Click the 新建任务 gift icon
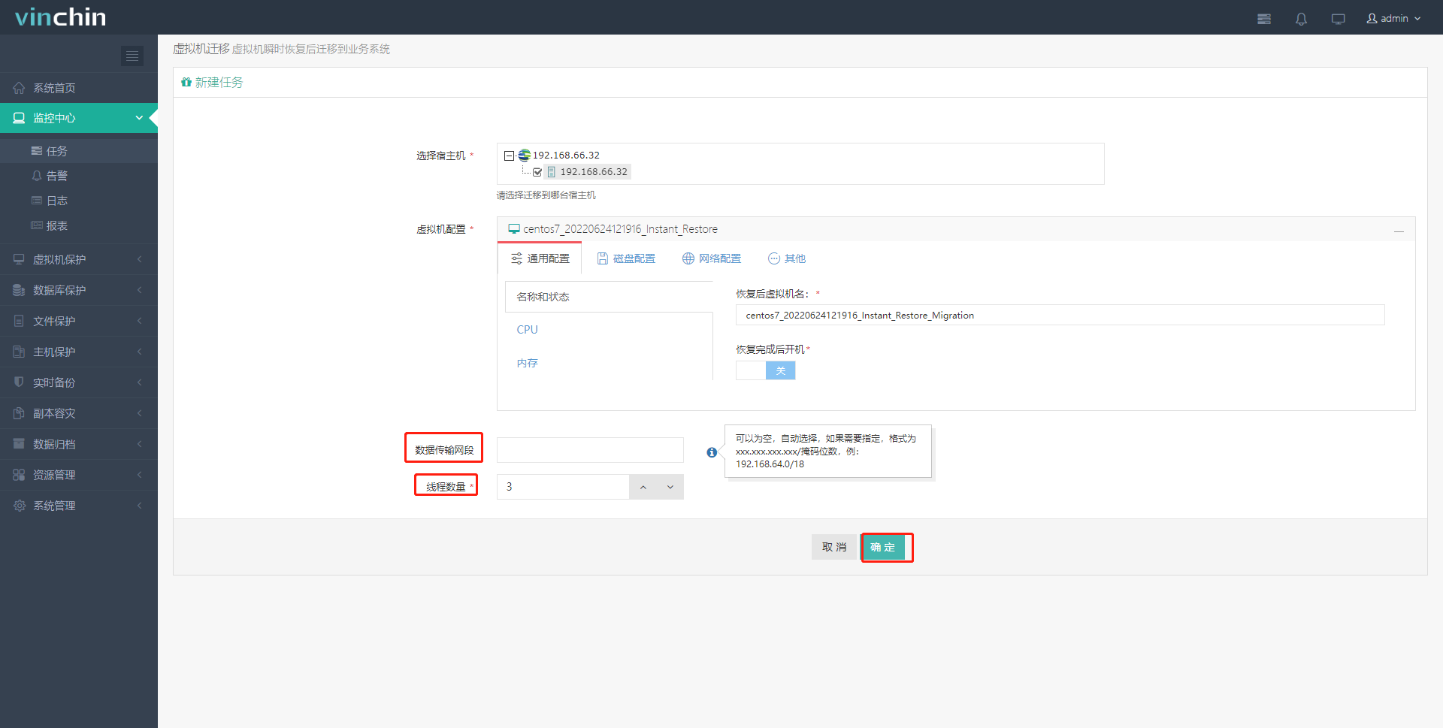Viewport: 1443px width, 728px height. [x=186, y=82]
